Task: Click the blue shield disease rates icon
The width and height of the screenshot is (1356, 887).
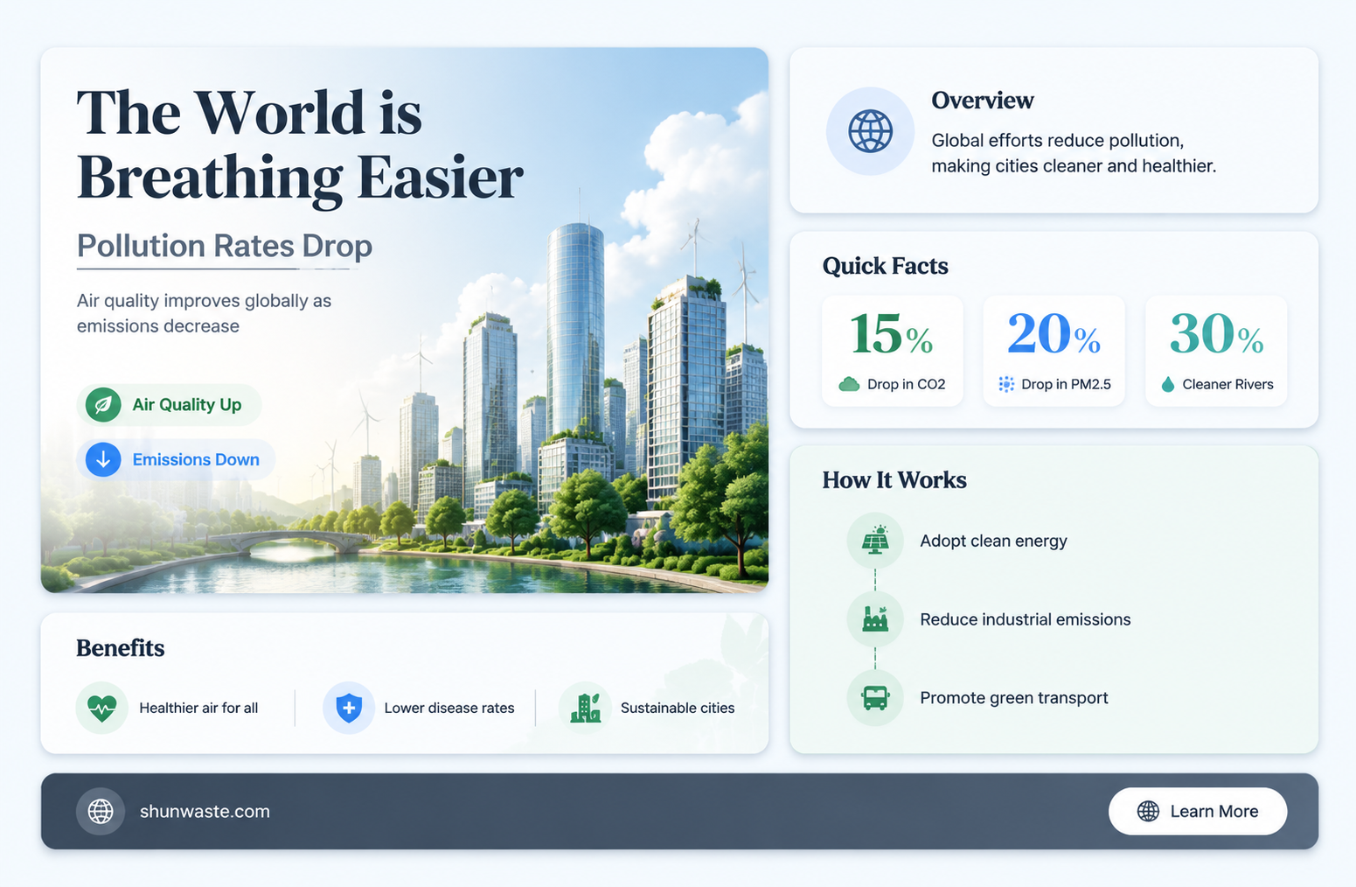Action: click(x=349, y=708)
